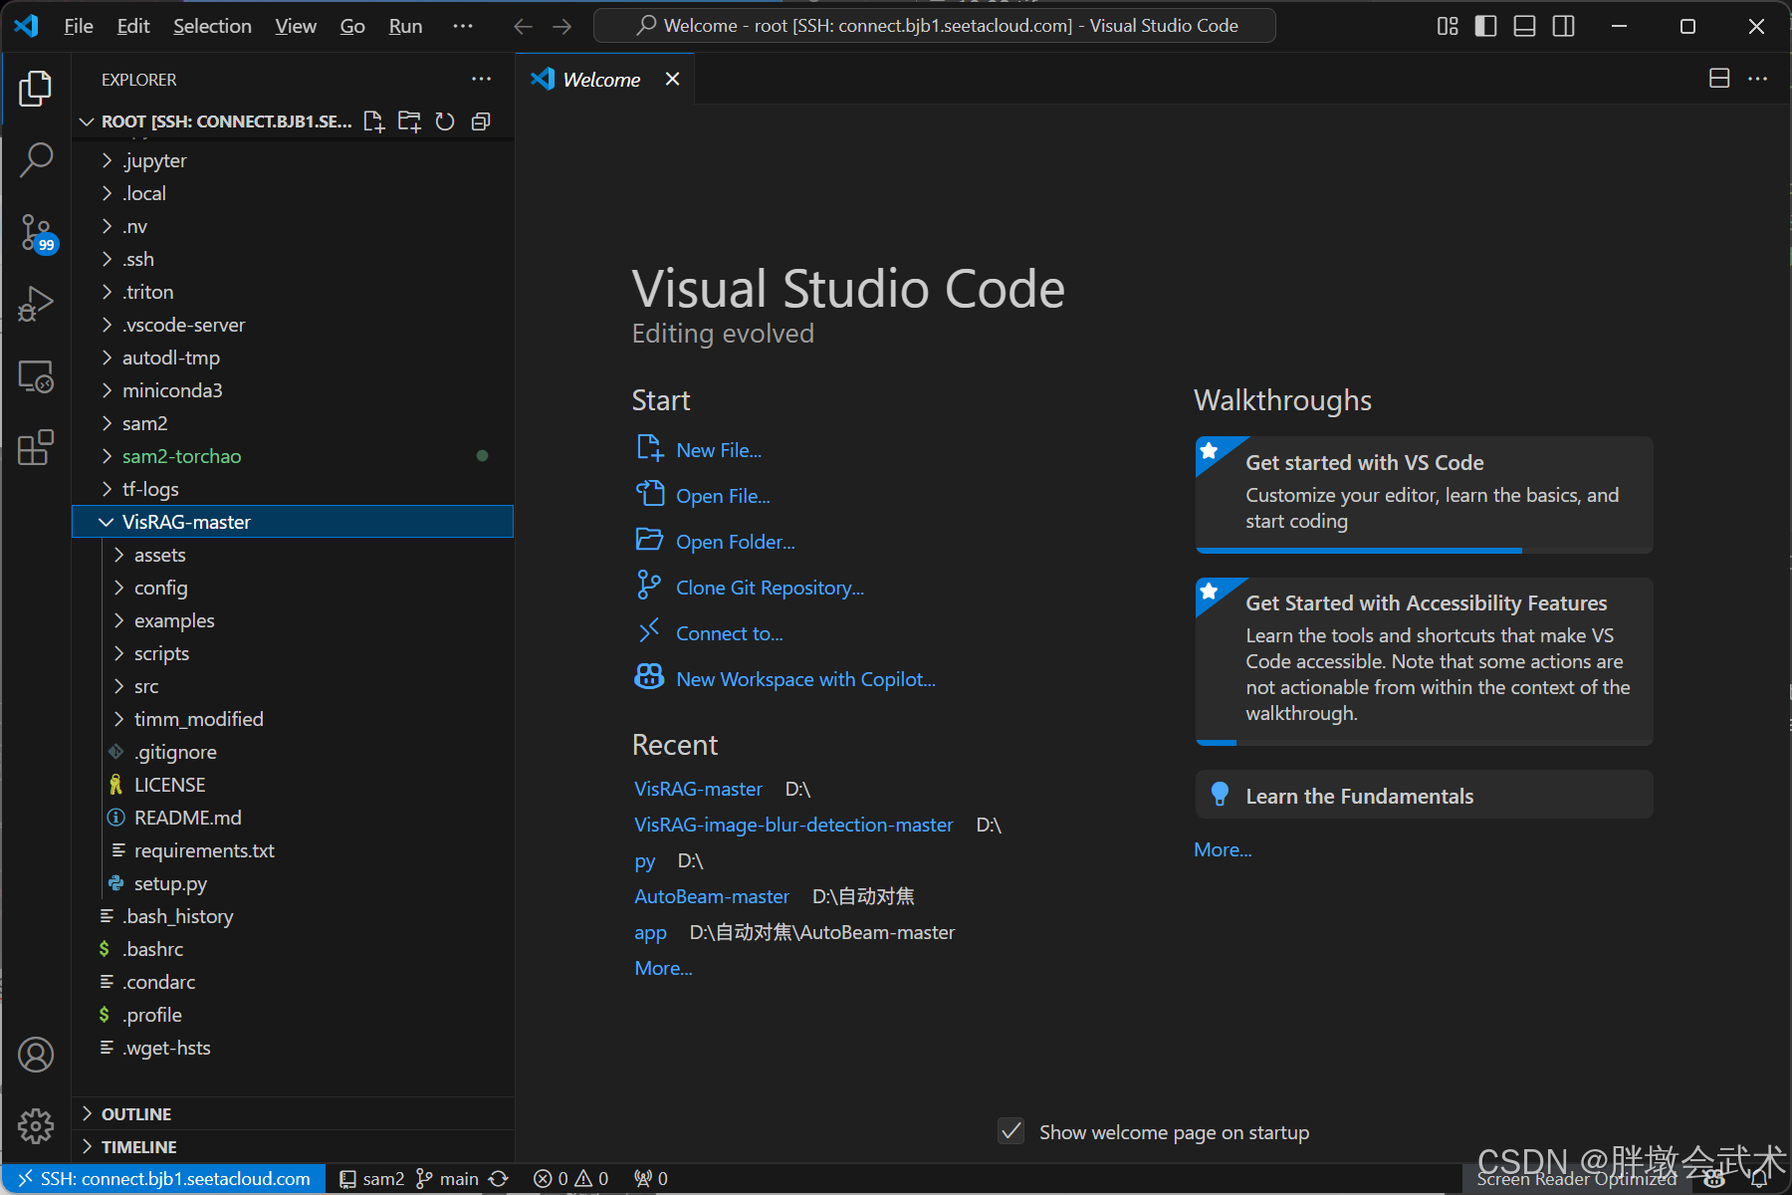The height and width of the screenshot is (1195, 1792).
Task: Open the Search view icon
Action: [x=36, y=159]
